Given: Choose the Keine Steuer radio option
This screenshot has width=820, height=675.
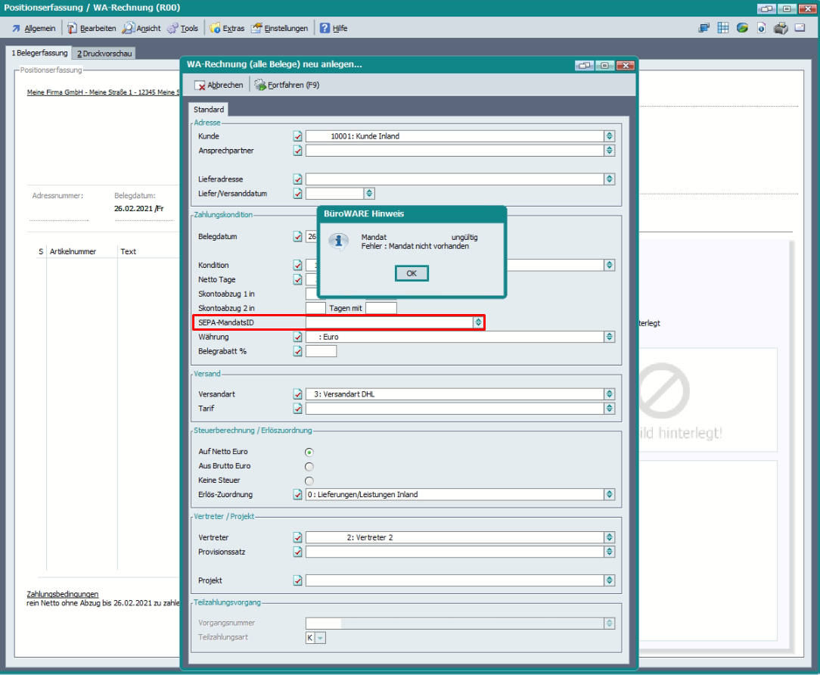Looking at the screenshot, I should point(309,481).
